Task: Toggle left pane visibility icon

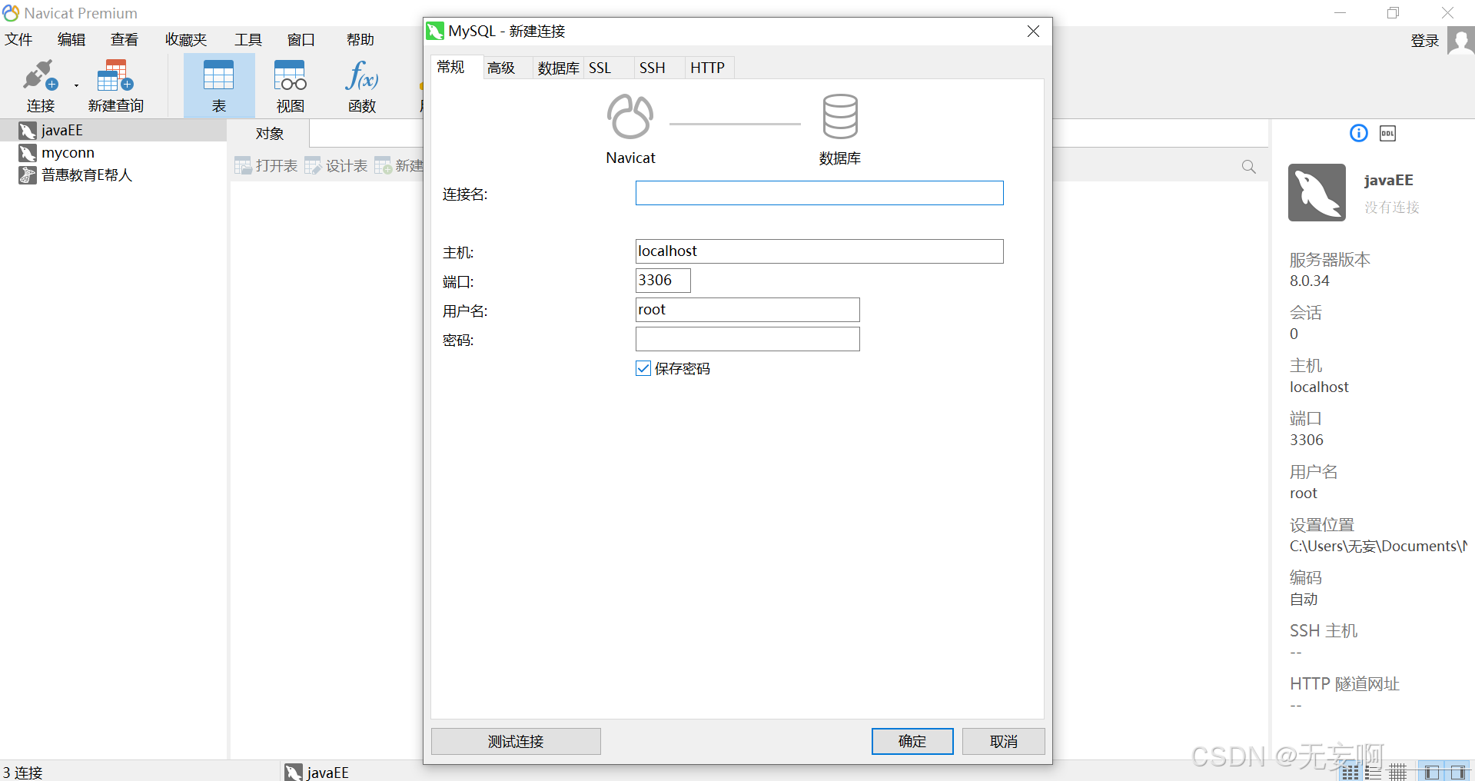Action: tap(1431, 772)
